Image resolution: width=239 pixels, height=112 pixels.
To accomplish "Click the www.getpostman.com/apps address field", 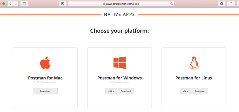I will 121,4.
